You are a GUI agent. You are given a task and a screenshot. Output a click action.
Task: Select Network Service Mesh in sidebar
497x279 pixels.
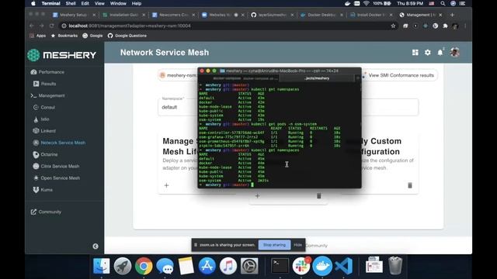(59, 143)
